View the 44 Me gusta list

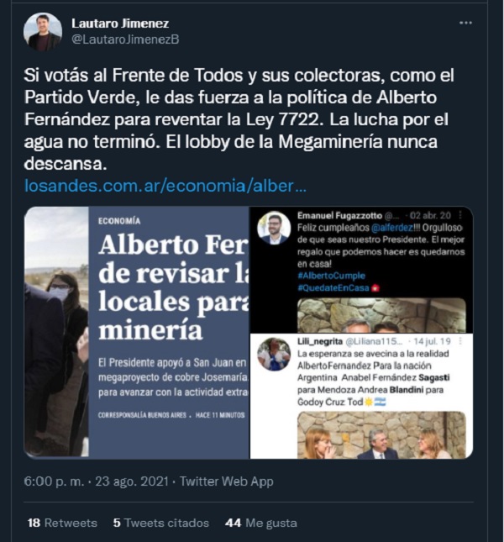(x=260, y=523)
